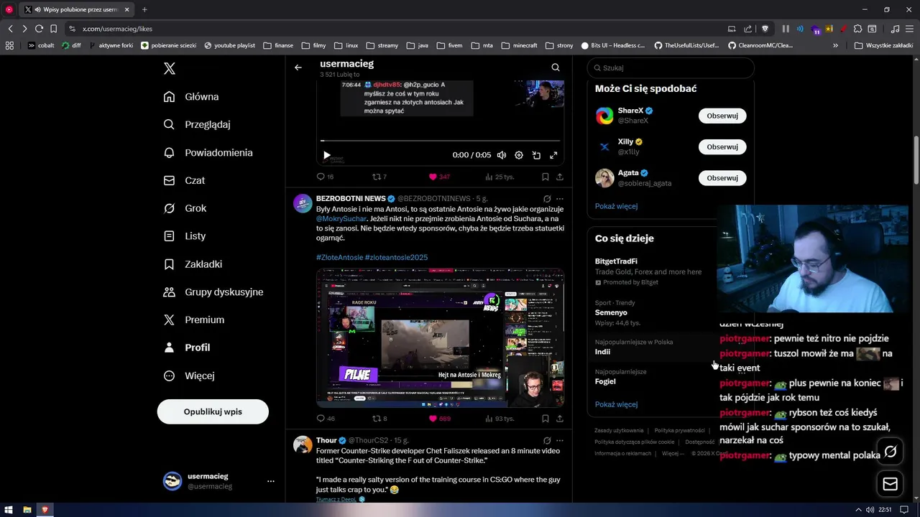The image size is (920, 517).
Task: Open account options next to usermacieg
Action: [x=271, y=481]
